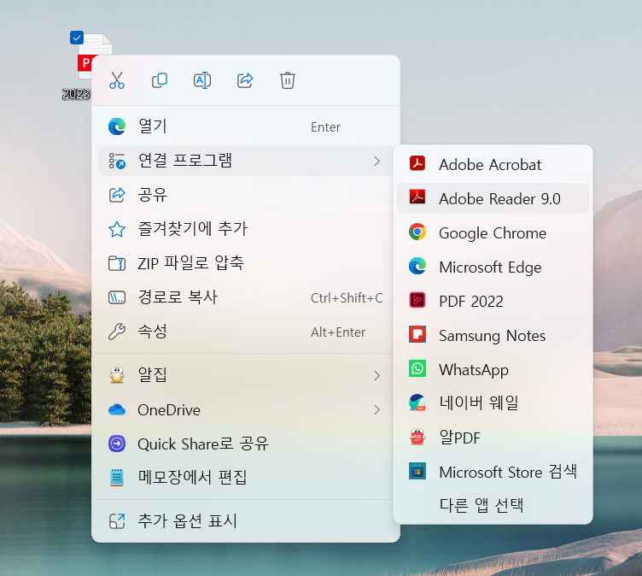Click 추가 옵션 표시 at menu bottom
The width and height of the screenshot is (642, 576).
point(245,521)
